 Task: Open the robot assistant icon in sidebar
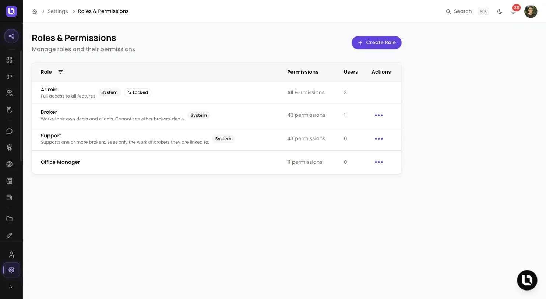pyautogui.click(x=10, y=148)
